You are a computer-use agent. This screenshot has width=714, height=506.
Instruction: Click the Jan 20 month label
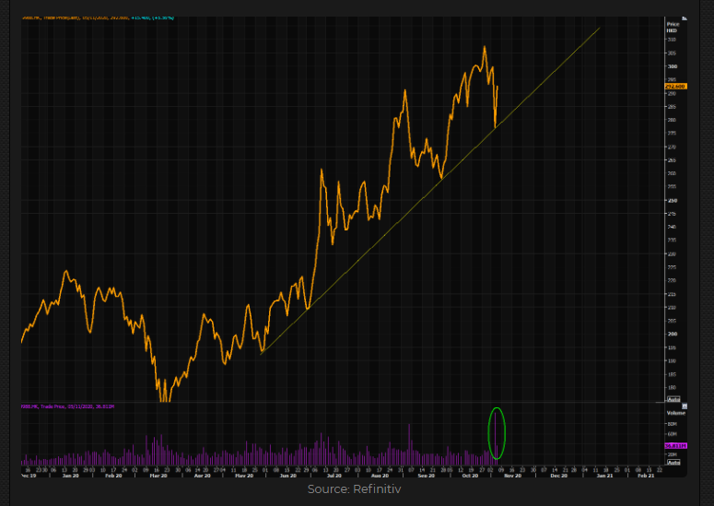(x=71, y=476)
